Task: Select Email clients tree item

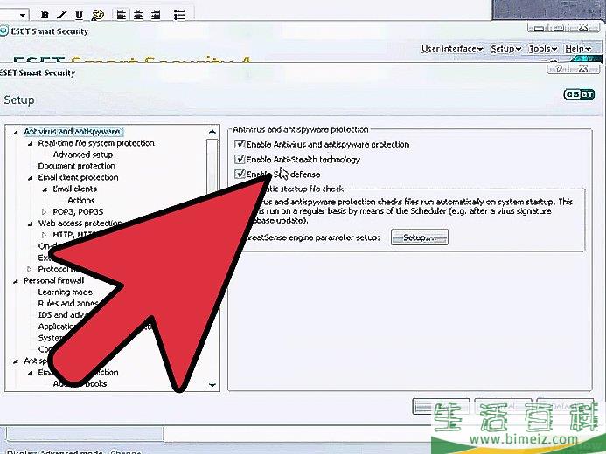Action: click(74, 189)
